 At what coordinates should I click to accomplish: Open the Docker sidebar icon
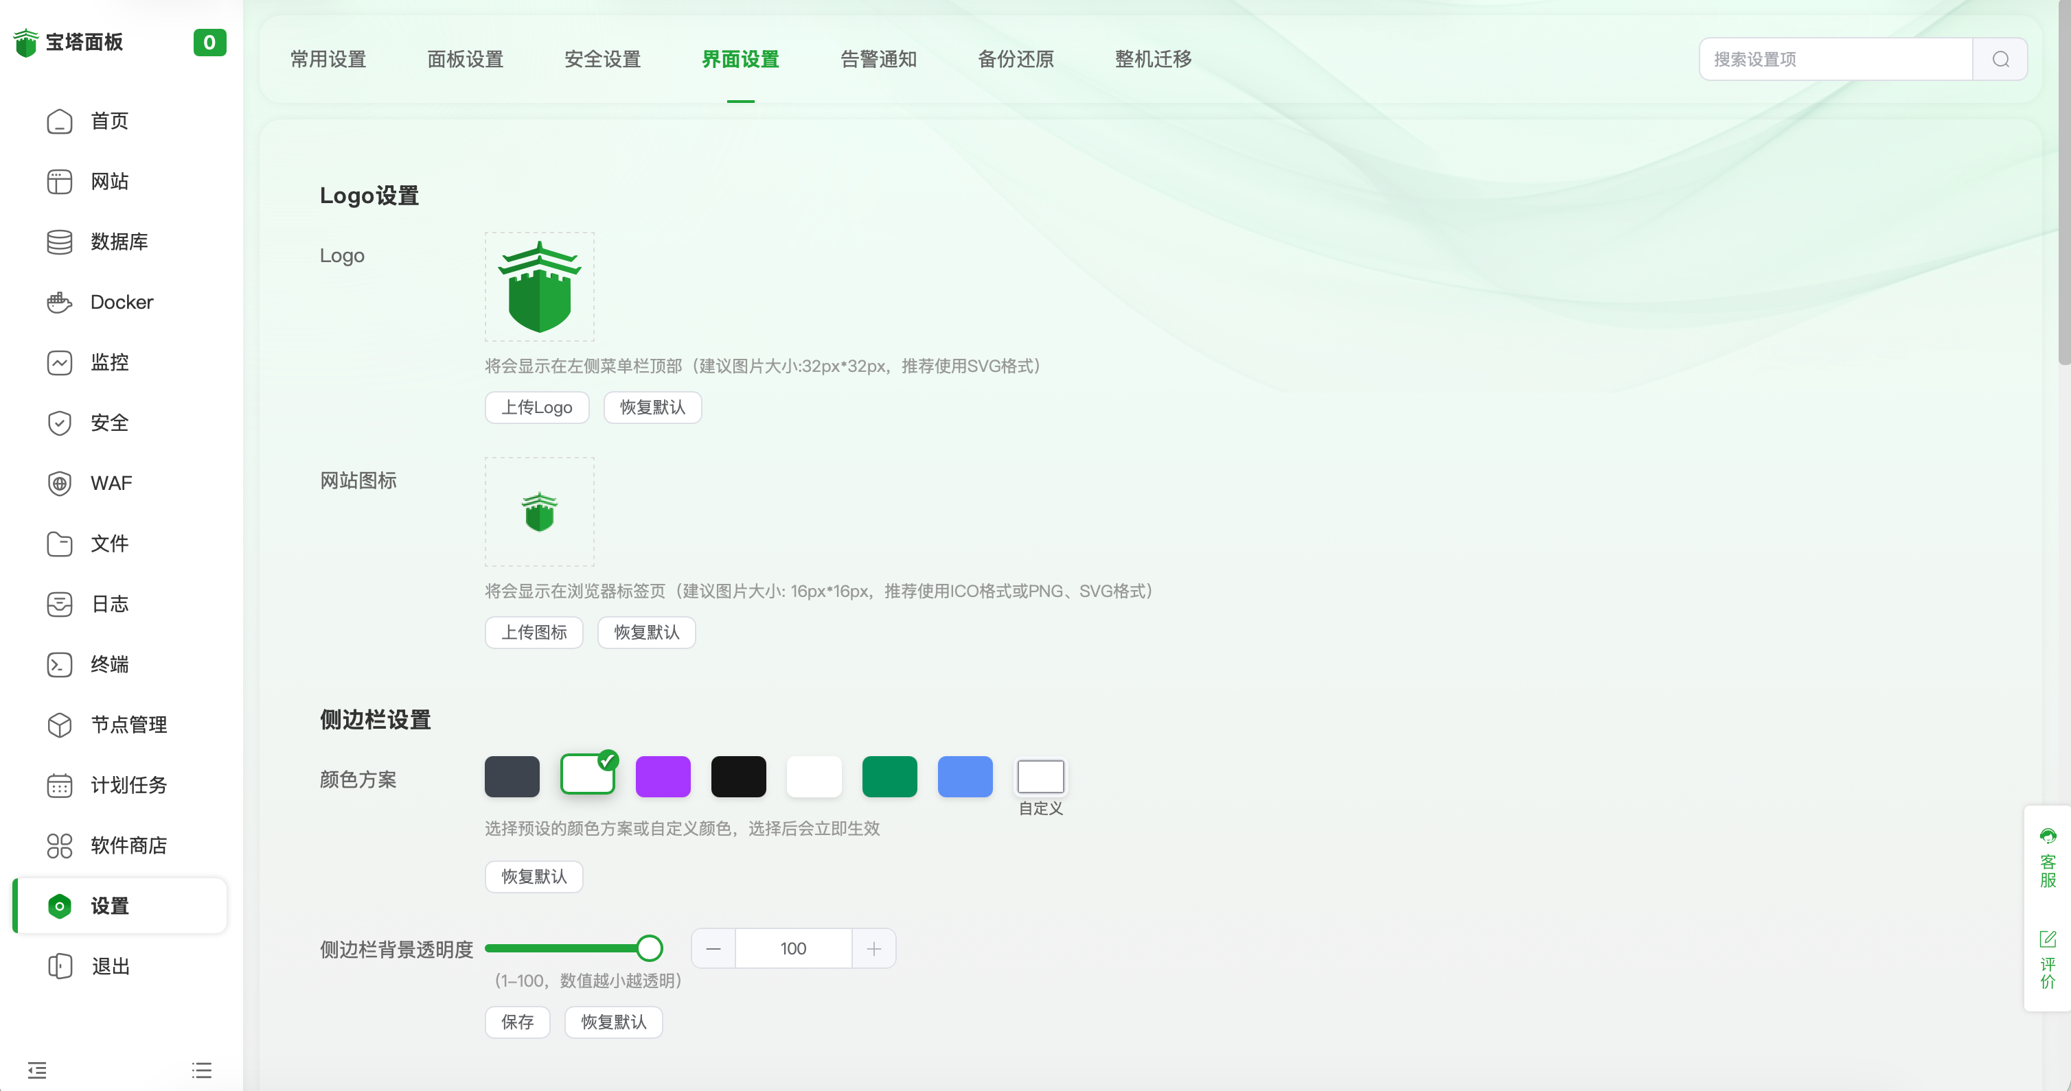pyautogui.click(x=60, y=302)
